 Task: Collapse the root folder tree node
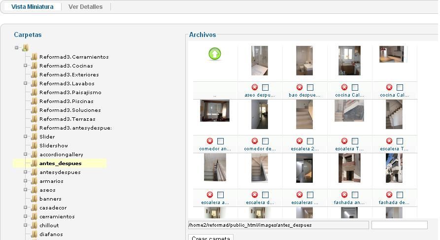[x=17, y=48]
